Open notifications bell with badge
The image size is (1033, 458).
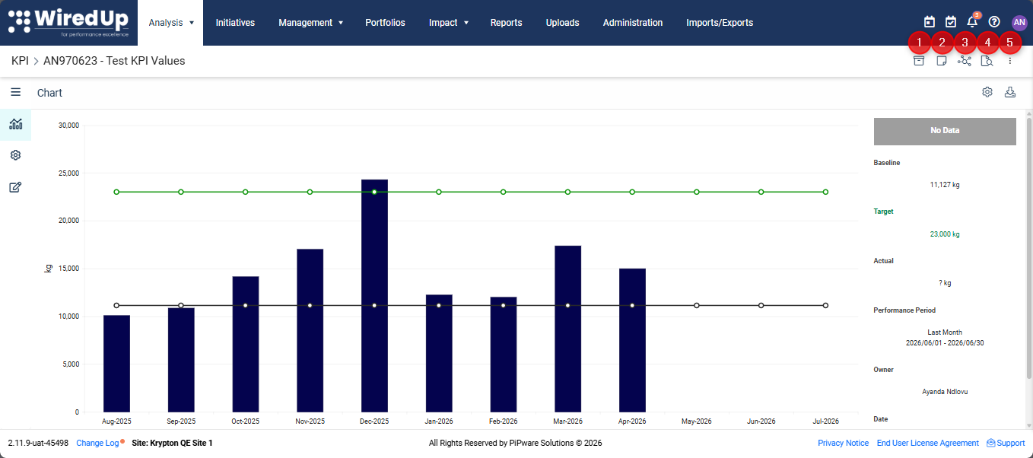[972, 22]
